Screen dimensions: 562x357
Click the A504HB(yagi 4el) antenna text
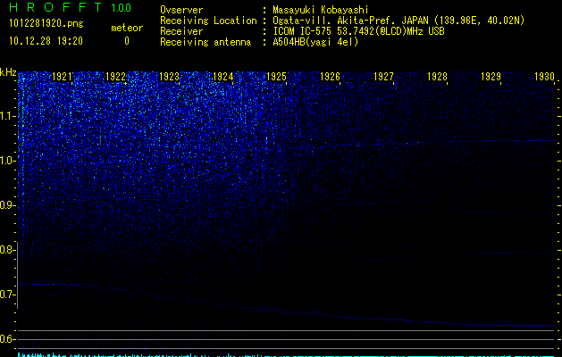pyautogui.click(x=315, y=42)
